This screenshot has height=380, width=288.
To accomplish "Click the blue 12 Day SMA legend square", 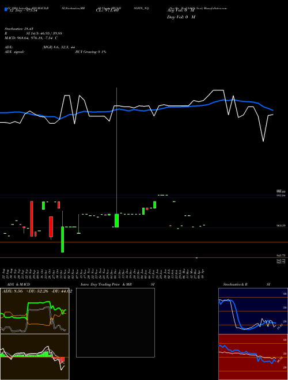I will (x=6, y=10).
